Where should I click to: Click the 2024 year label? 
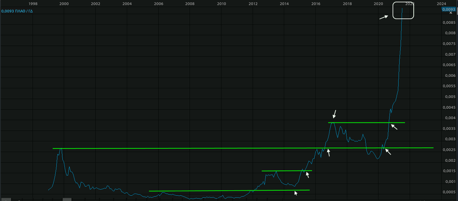(441, 3)
